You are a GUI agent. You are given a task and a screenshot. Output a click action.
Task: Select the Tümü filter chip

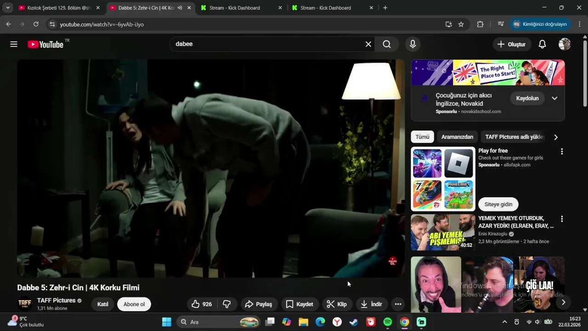pyautogui.click(x=422, y=137)
